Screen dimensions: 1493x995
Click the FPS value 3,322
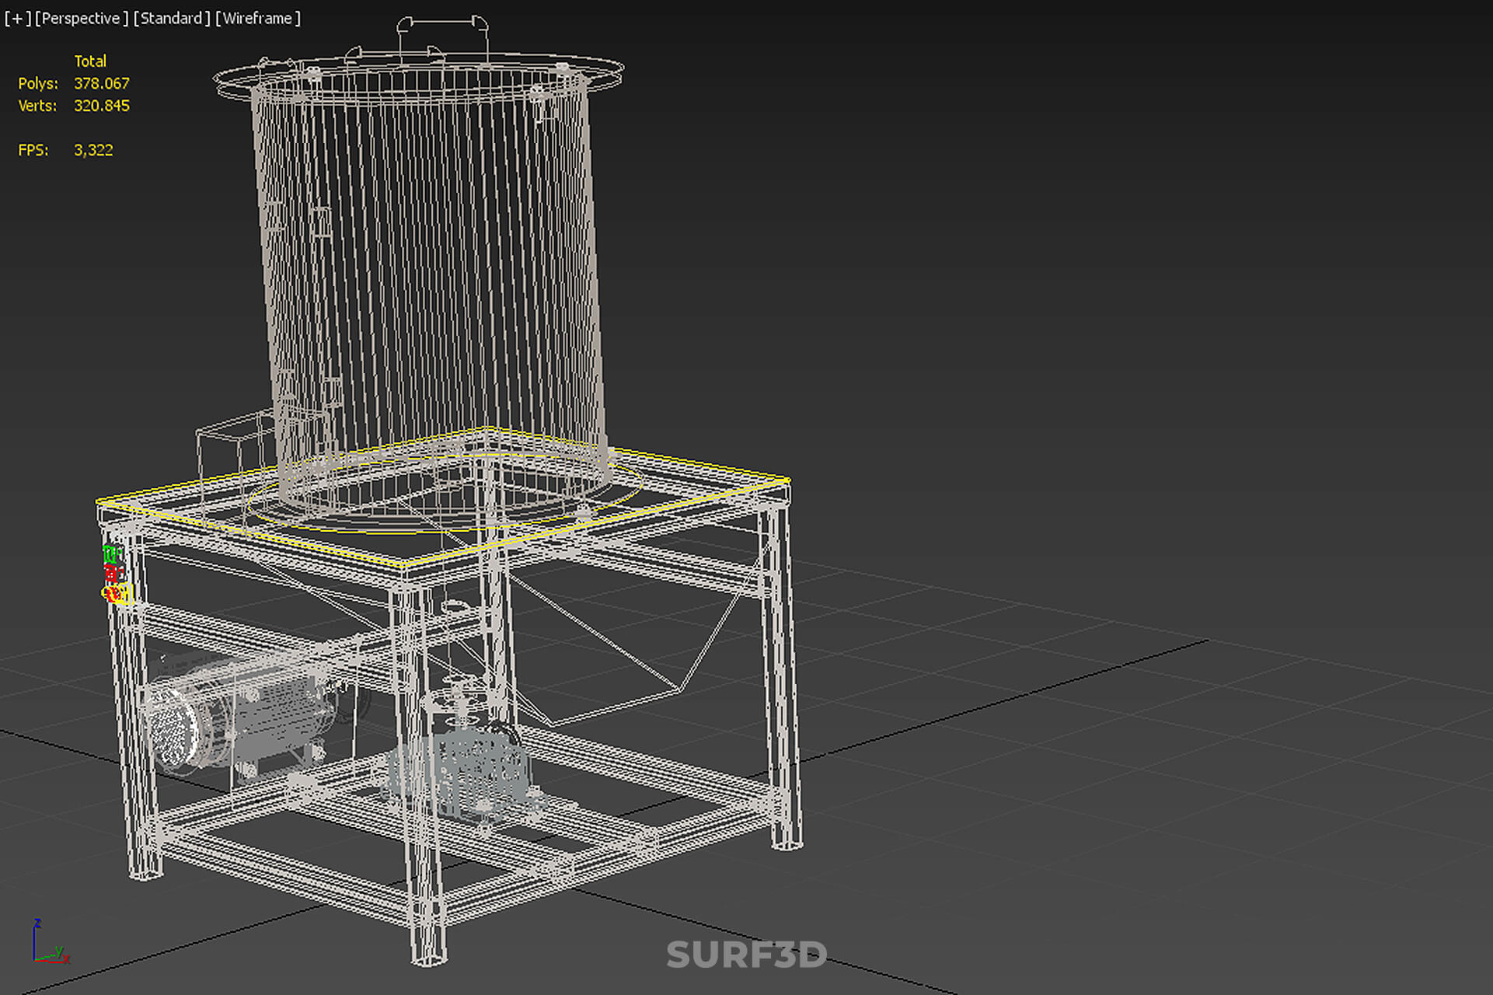pyautogui.click(x=93, y=150)
